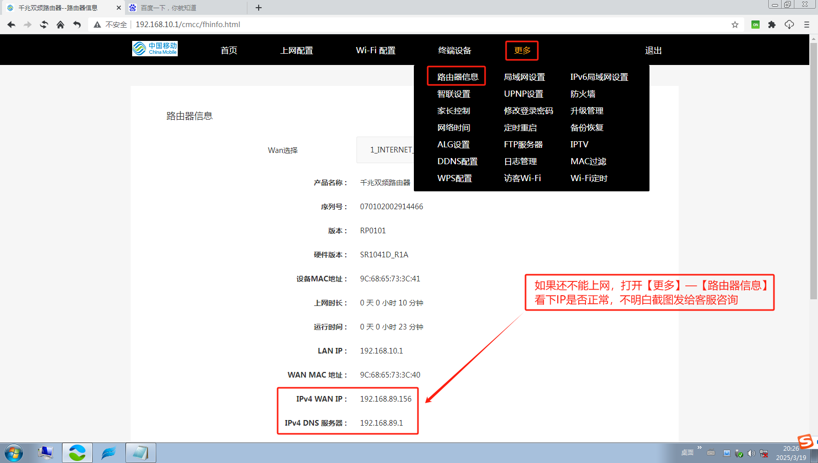Open a new tab with plus
This screenshot has height=463, width=818.
[259, 8]
